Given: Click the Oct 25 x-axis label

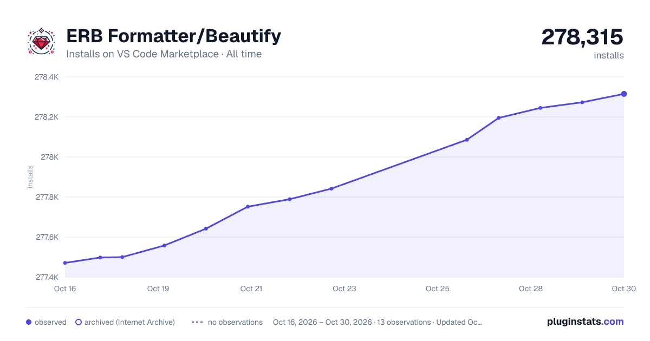Looking at the screenshot, I should coord(438,288).
